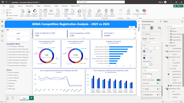
Task: Open the OneLake catalog icon
Action: click(x=35, y=11)
